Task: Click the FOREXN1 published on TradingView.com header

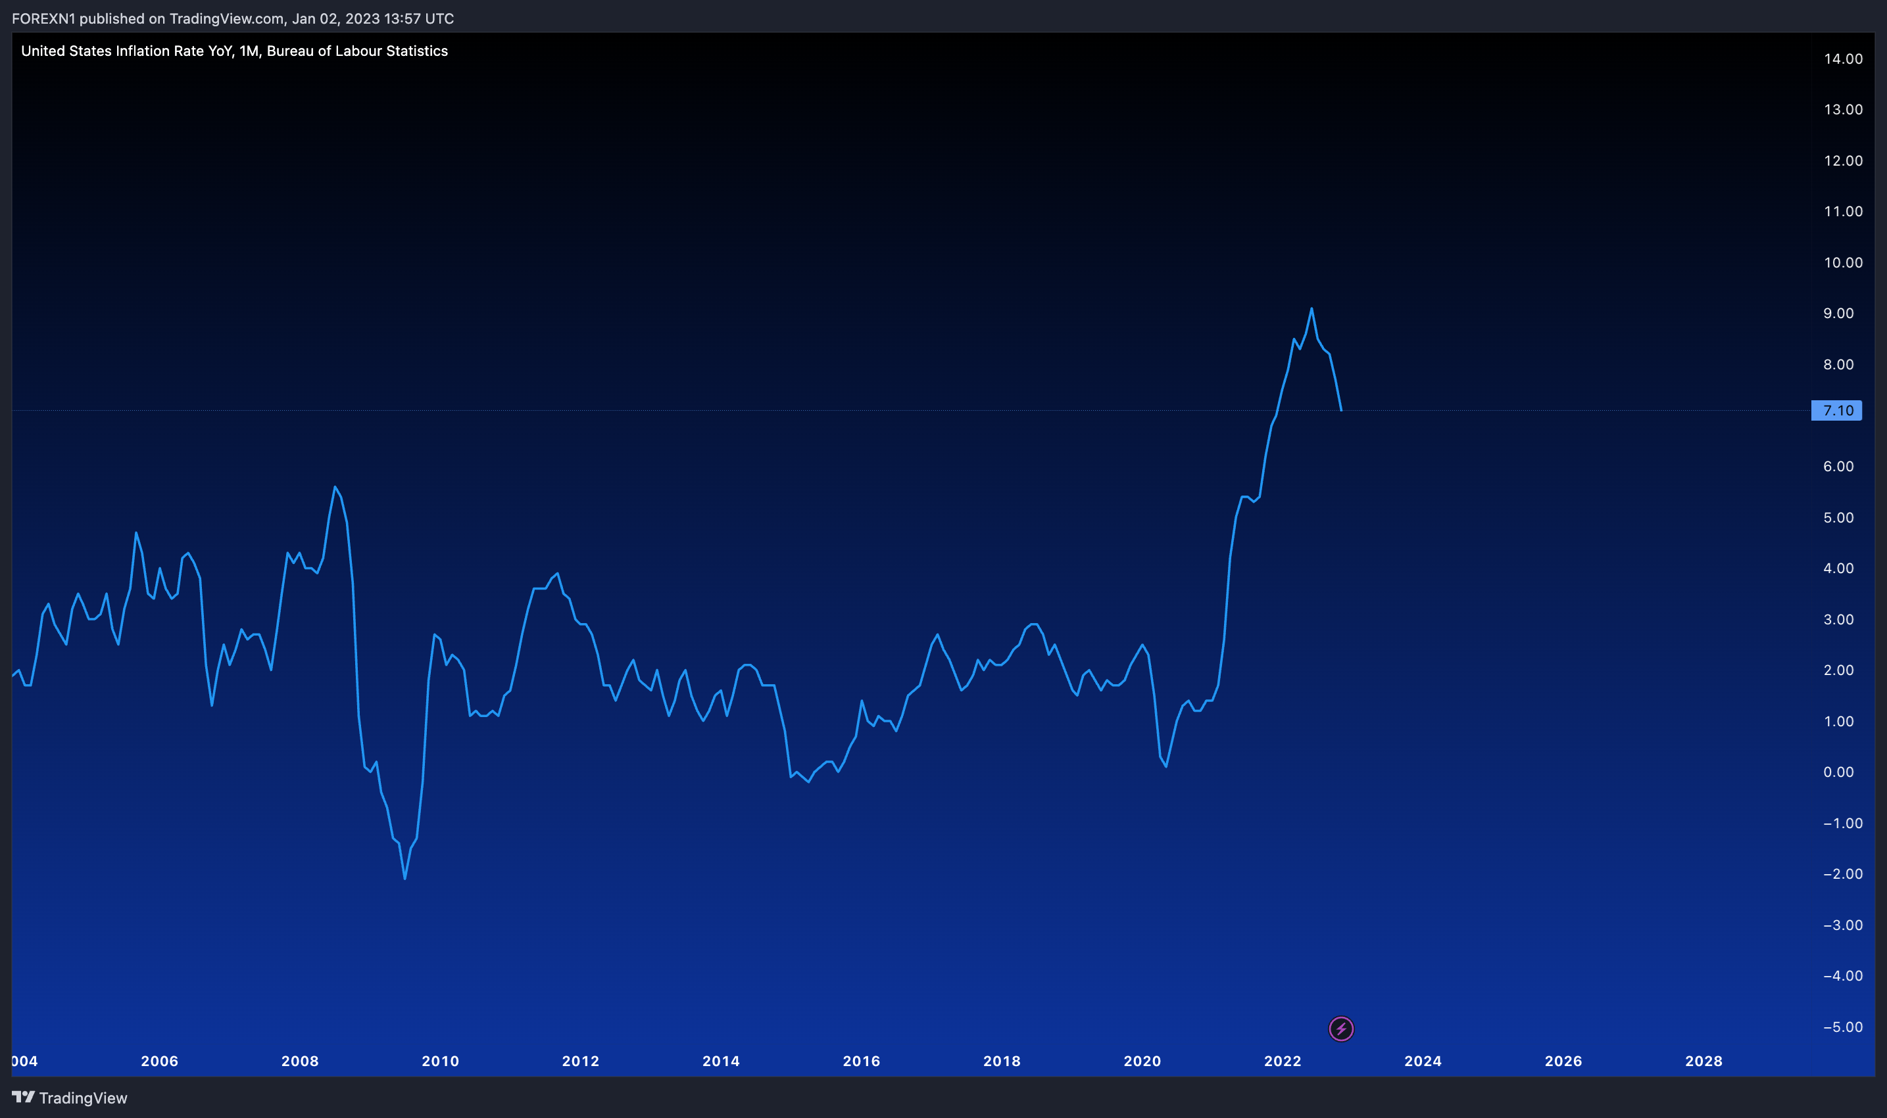Action: pos(233,18)
